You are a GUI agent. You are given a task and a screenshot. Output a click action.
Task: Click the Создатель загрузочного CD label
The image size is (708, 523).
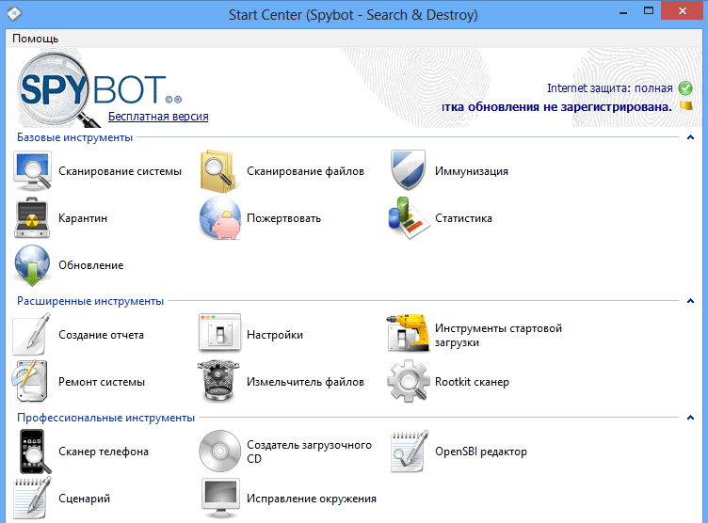click(309, 452)
